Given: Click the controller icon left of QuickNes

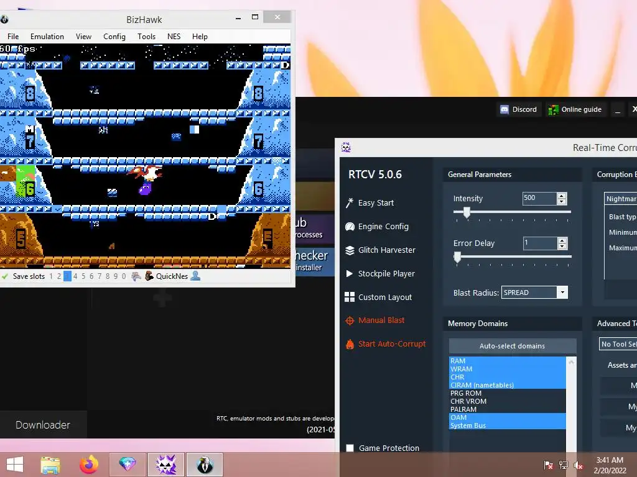Looking at the screenshot, I should point(136,276).
